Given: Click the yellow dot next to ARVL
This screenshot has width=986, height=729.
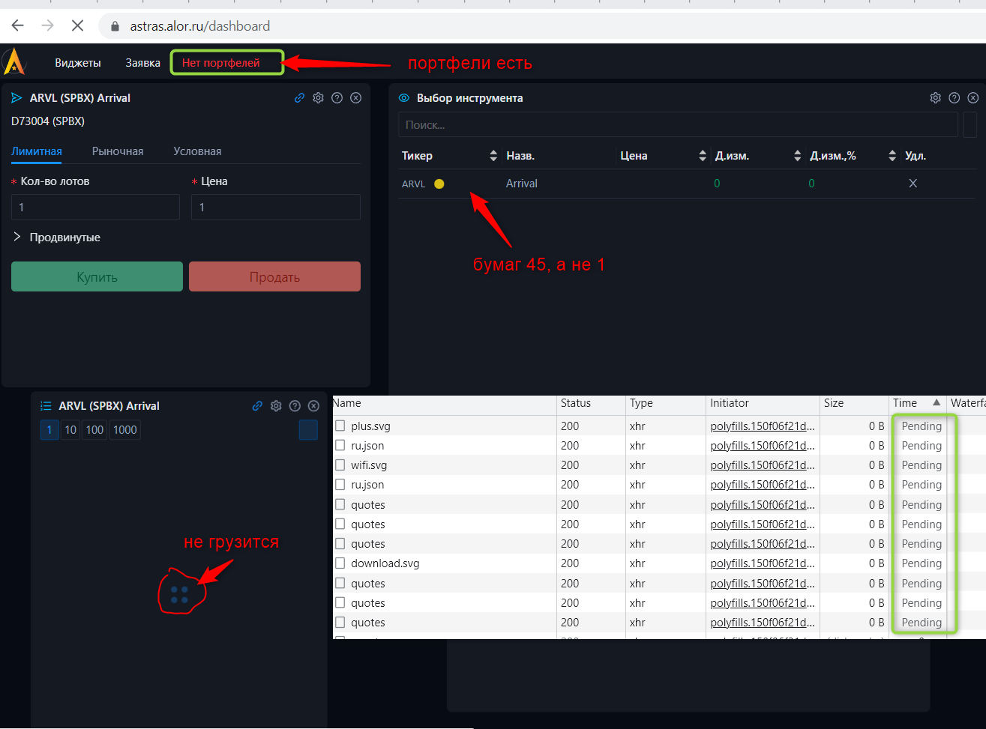Looking at the screenshot, I should (439, 184).
